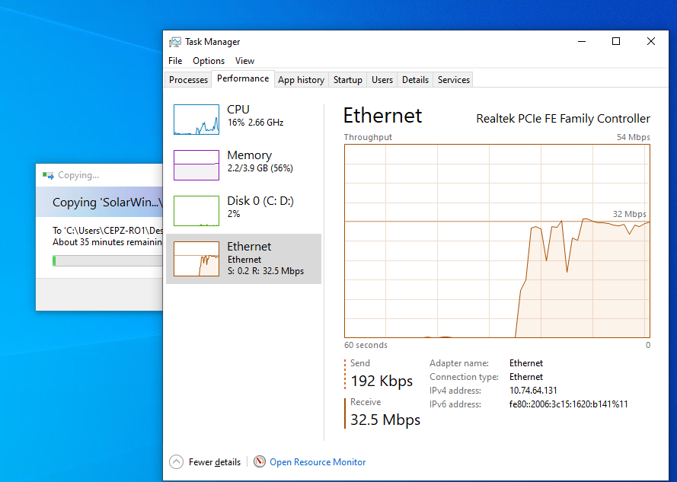Open the View menu
The image size is (677, 482).
point(244,61)
